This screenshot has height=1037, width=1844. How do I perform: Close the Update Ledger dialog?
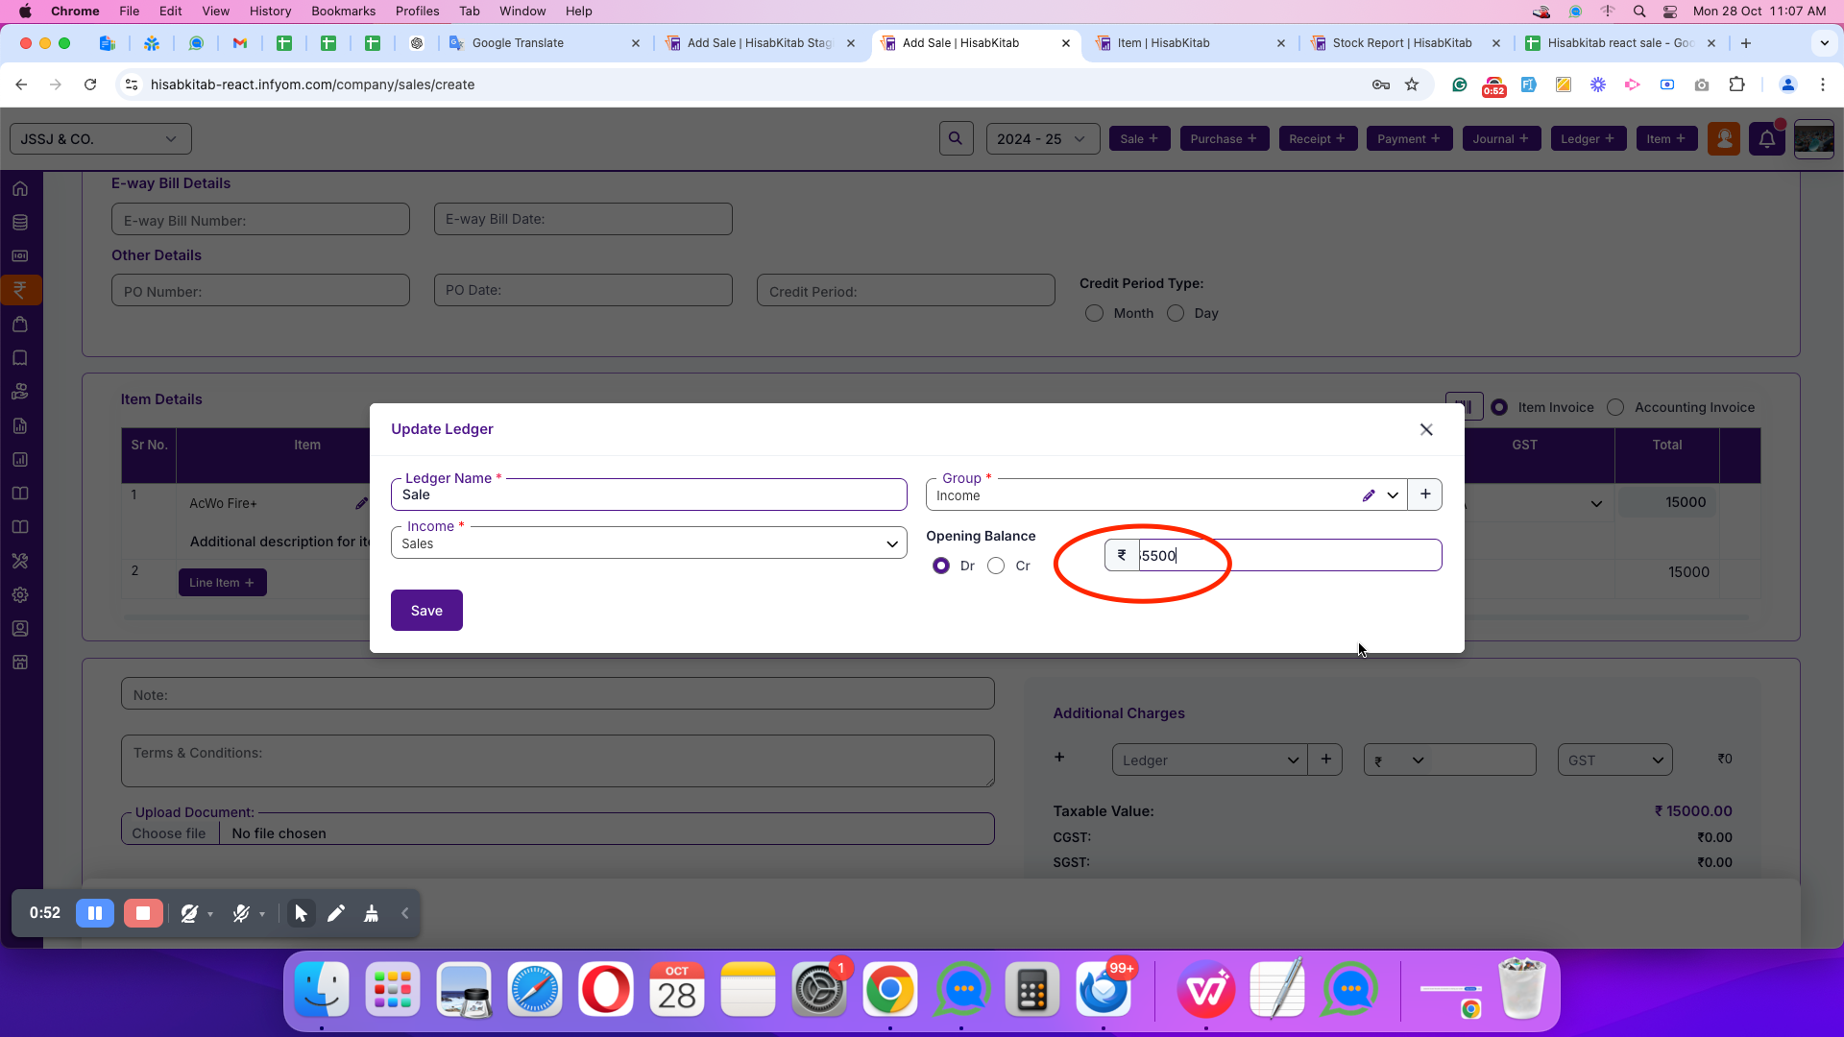tap(1426, 429)
